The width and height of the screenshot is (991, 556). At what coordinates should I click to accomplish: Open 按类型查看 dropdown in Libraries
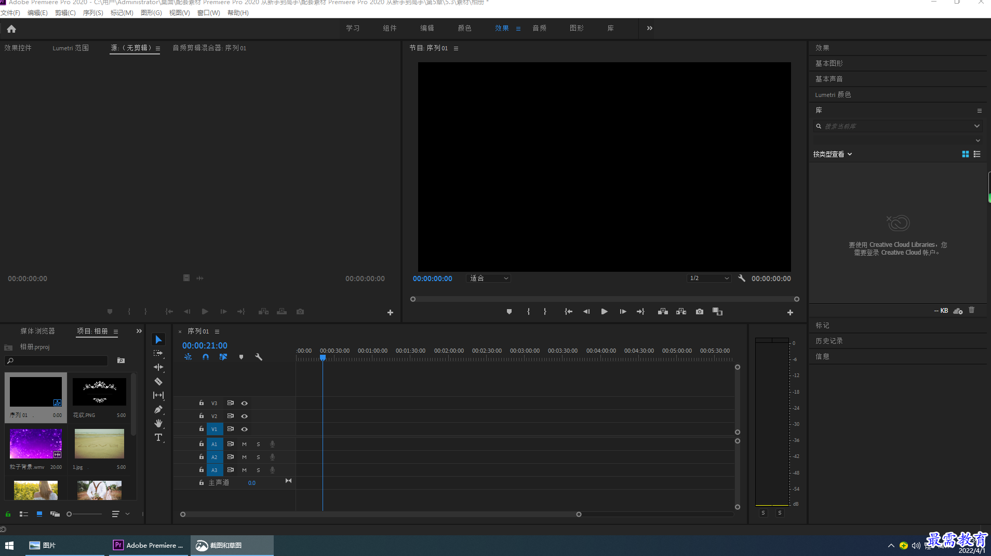[832, 154]
